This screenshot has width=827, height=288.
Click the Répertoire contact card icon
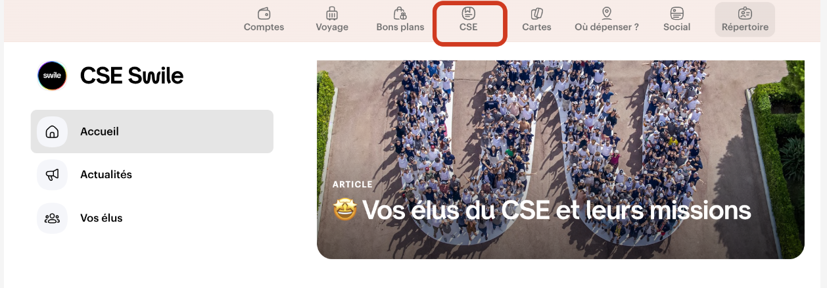(745, 13)
